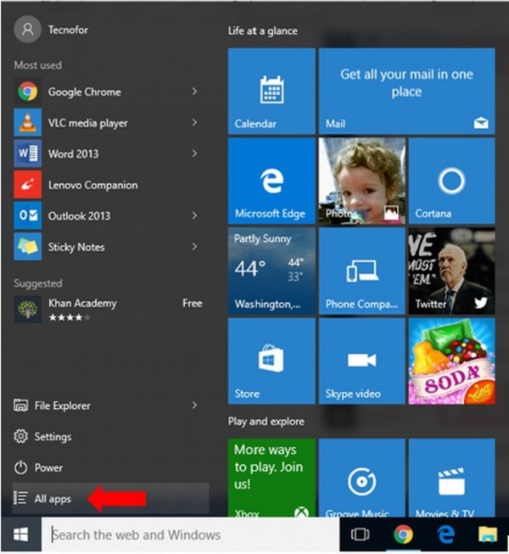Open the Store tile

271,361
